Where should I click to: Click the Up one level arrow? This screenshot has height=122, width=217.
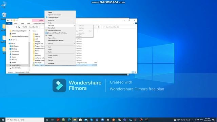click(x=16, y=27)
